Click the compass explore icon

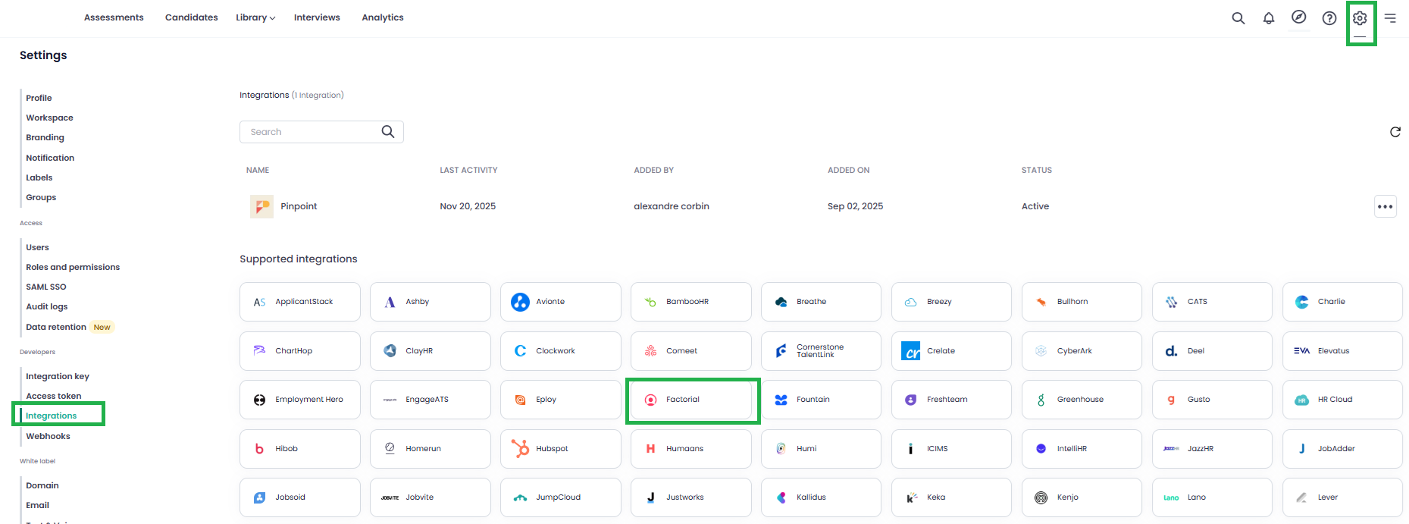[1299, 17]
